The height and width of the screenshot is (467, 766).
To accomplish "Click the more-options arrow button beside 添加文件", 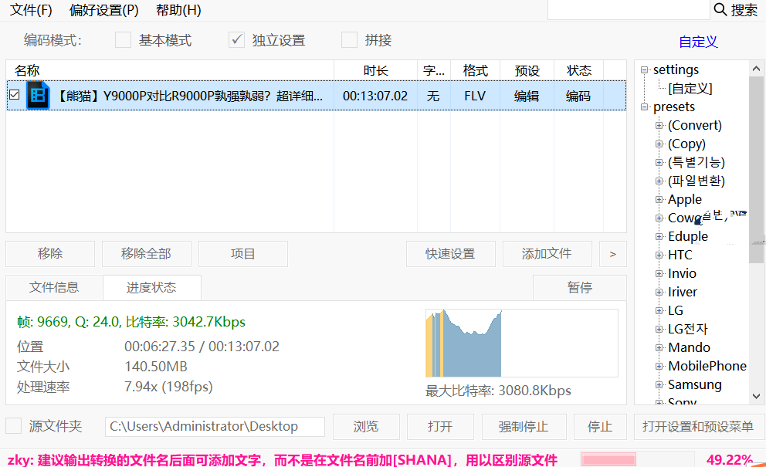I will pyautogui.click(x=612, y=254).
